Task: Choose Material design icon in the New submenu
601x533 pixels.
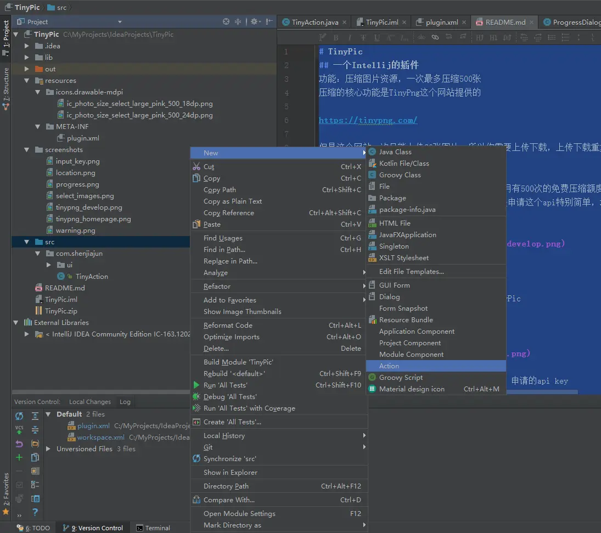Action: (436, 389)
